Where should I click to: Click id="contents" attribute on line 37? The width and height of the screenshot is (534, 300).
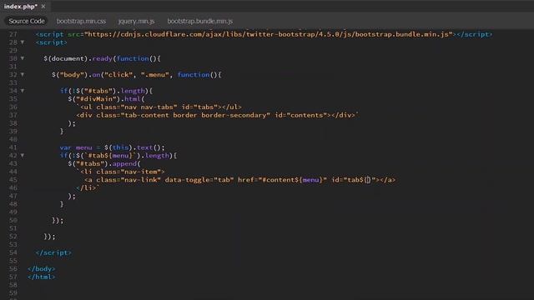click(x=300, y=115)
